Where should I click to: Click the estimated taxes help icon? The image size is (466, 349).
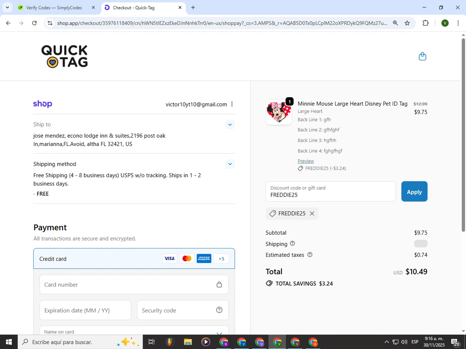(310, 255)
